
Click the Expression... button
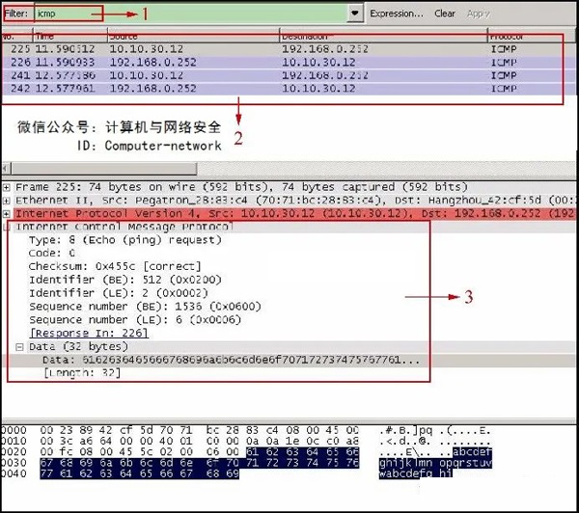click(397, 13)
